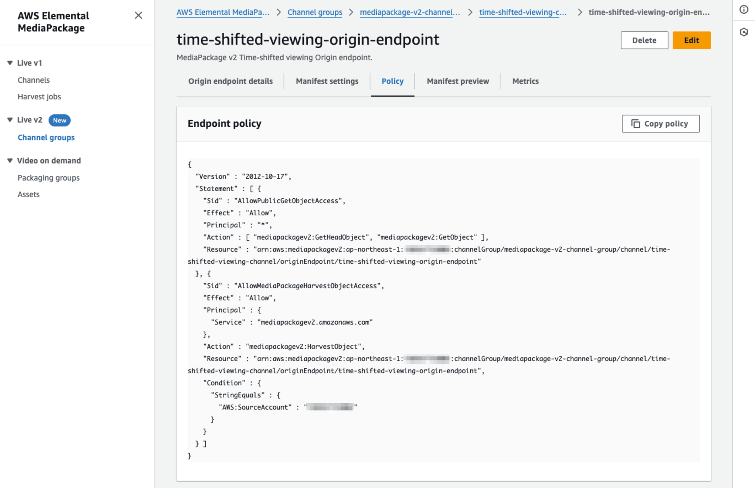Open Harvest jobs in sidebar
This screenshot has width=755, height=488.
pyautogui.click(x=39, y=97)
